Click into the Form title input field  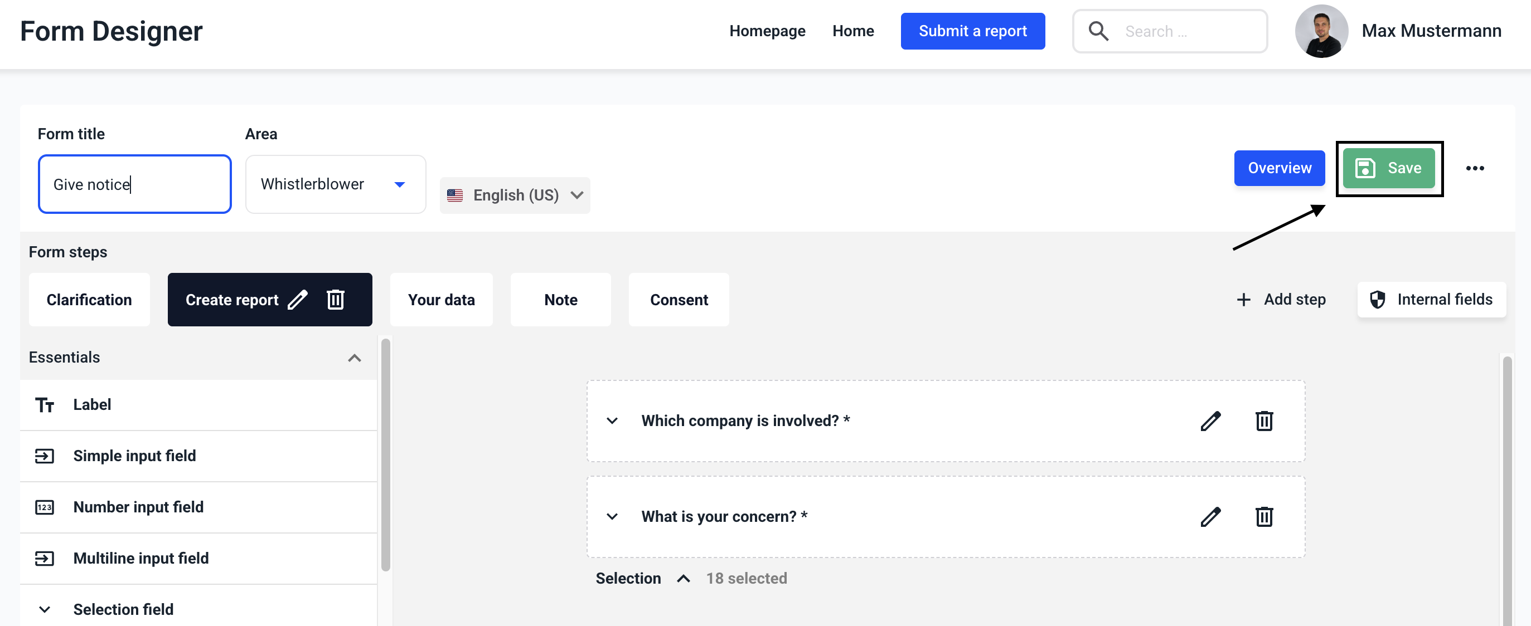coord(134,185)
